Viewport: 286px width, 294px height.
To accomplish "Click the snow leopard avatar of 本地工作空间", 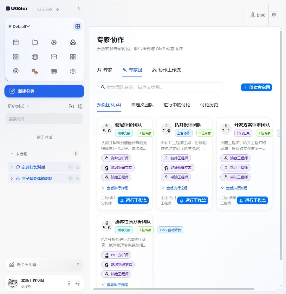I will (13, 283).
